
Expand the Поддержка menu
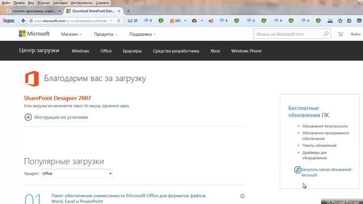point(142,34)
